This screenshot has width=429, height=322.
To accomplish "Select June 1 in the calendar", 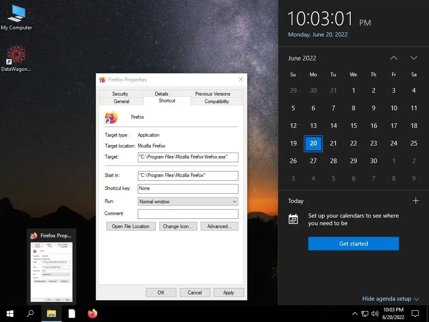I will click(354, 91).
